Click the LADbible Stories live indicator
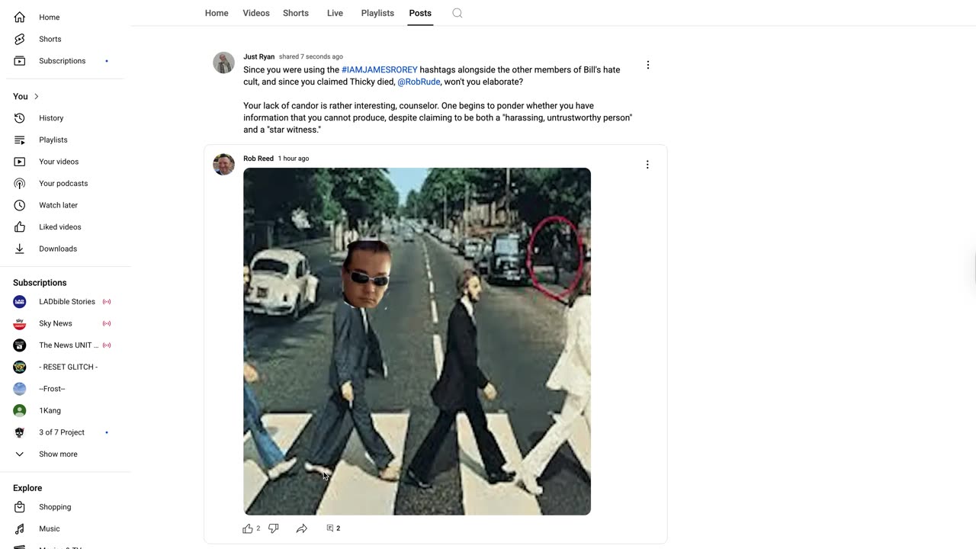This screenshot has height=549, width=976. (107, 302)
